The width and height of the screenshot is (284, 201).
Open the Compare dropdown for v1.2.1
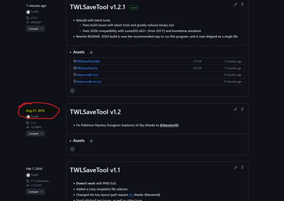[35, 29]
